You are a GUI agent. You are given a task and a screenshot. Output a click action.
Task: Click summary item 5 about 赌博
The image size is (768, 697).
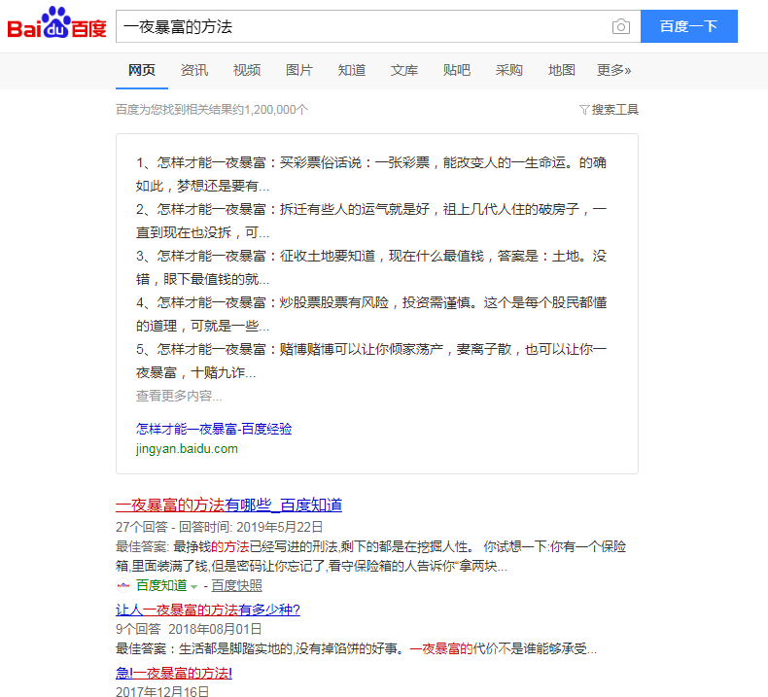[x=370, y=361]
